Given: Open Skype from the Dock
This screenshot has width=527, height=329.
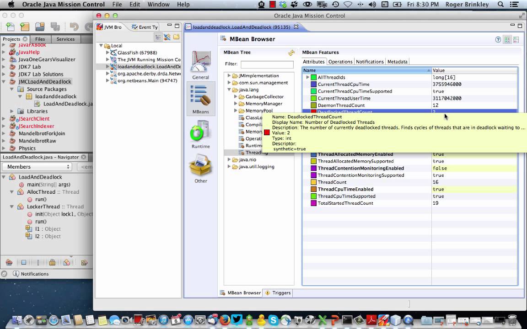Looking at the screenshot, I should pyautogui.click(x=273, y=320).
